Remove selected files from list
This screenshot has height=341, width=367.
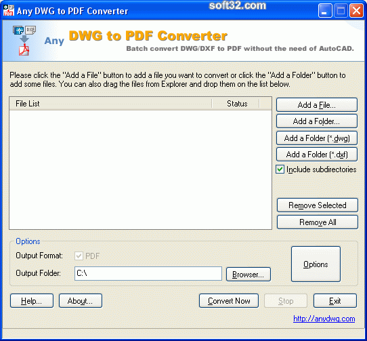click(x=318, y=205)
